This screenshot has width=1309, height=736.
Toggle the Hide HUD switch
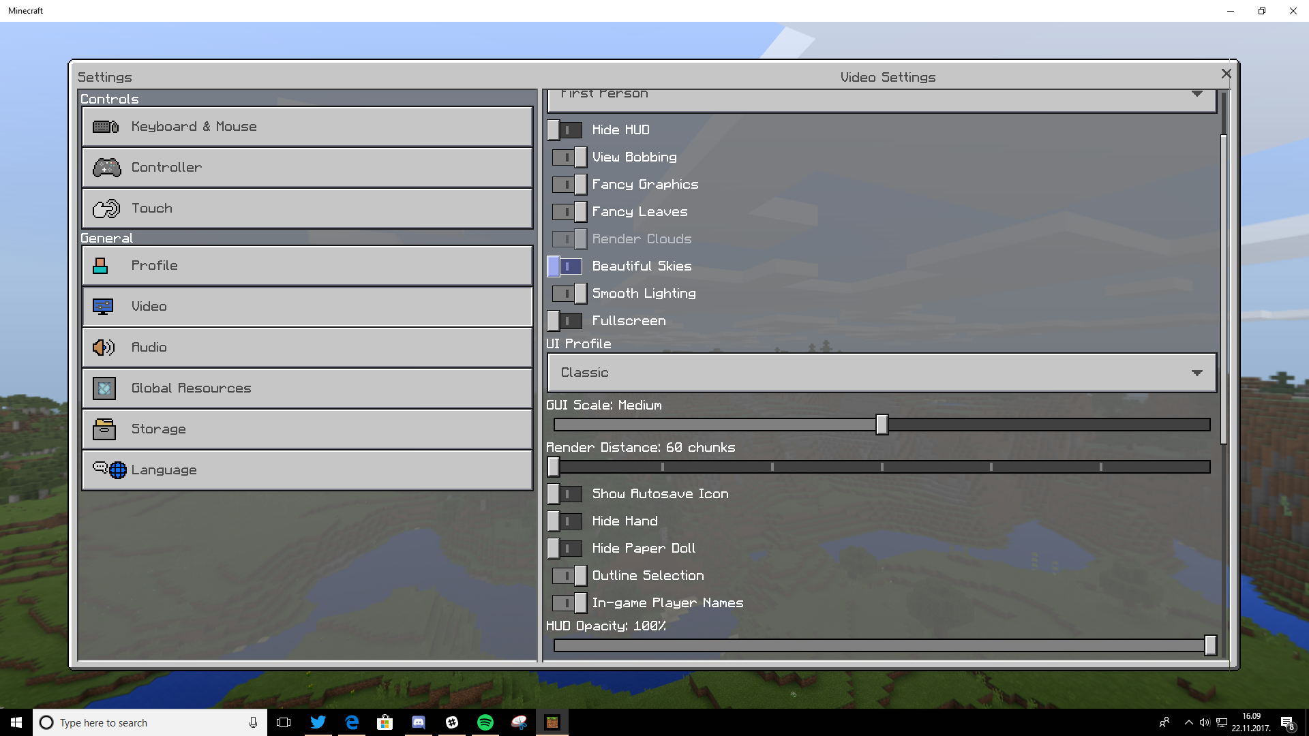565,130
